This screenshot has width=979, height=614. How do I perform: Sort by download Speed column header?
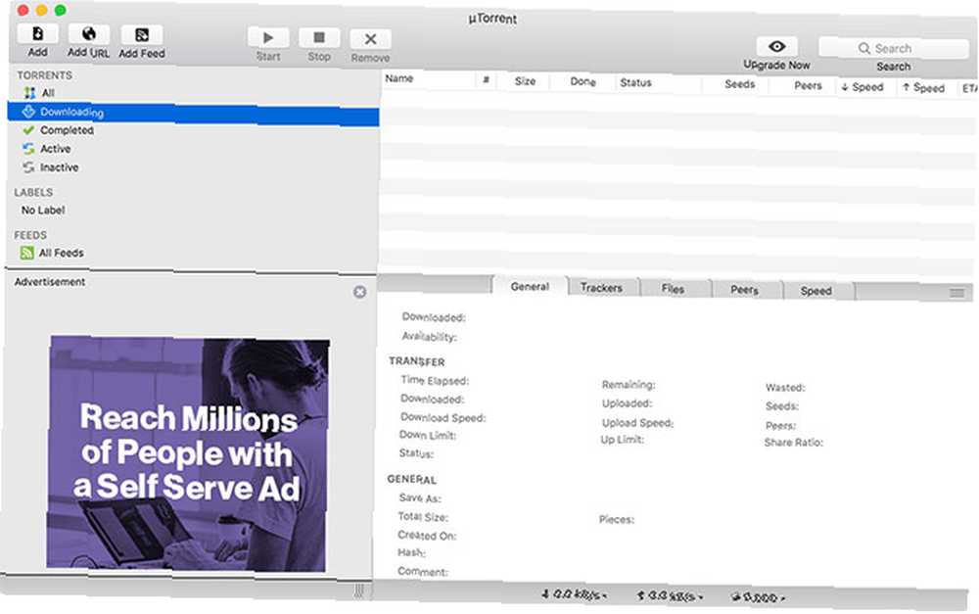click(864, 87)
